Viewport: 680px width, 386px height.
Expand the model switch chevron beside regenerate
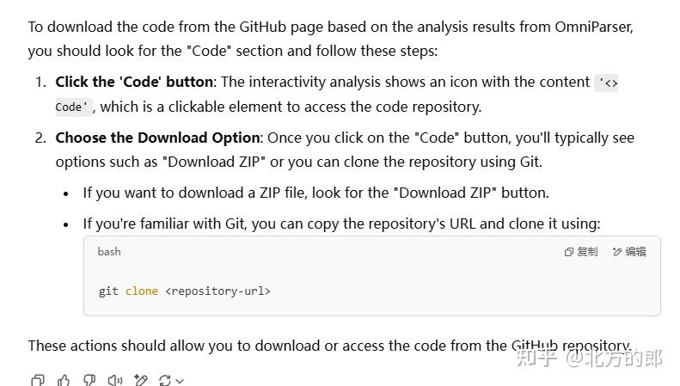[x=180, y=381]
